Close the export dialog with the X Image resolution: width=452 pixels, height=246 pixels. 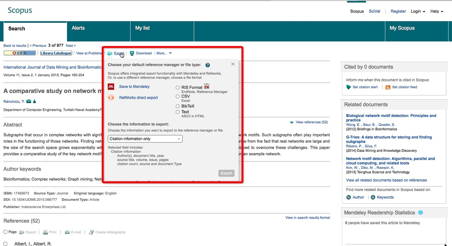click(x=233, y=64)
